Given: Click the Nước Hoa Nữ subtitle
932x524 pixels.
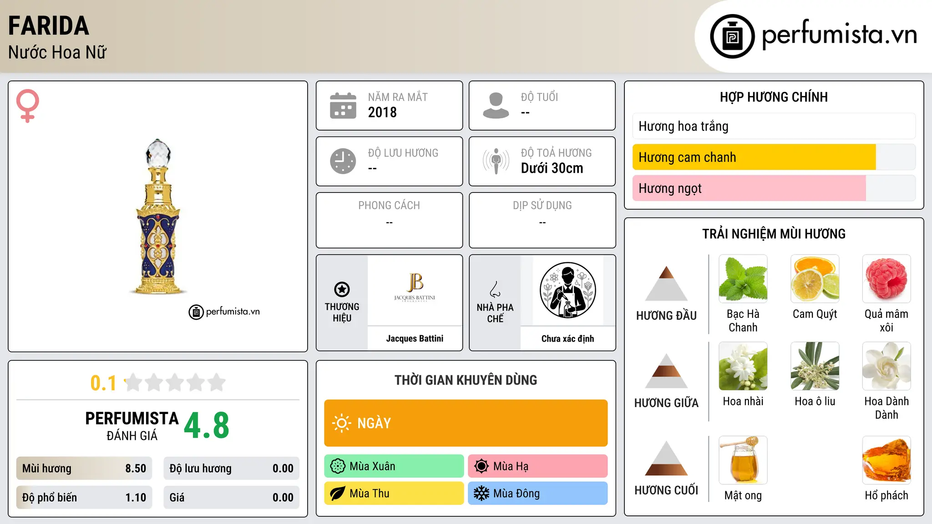Looking at the screenshot, I should [57, 52].
